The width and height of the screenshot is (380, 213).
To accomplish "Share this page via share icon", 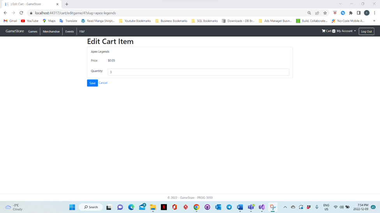I will 317,13.
